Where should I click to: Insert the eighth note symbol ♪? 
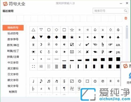41,81
